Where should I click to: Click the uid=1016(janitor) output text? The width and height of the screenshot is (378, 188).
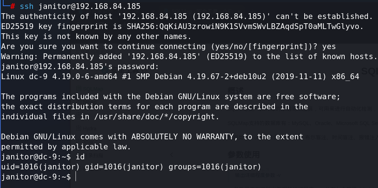[40, 167]
